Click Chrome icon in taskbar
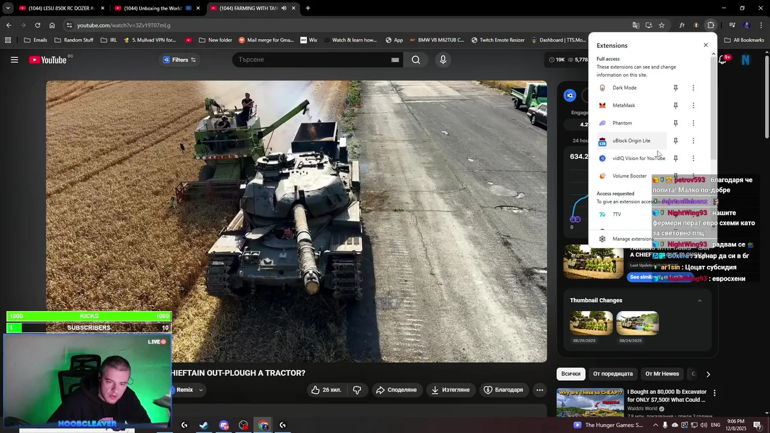Viewport: 770px width, 433px height. coord(263,425)
